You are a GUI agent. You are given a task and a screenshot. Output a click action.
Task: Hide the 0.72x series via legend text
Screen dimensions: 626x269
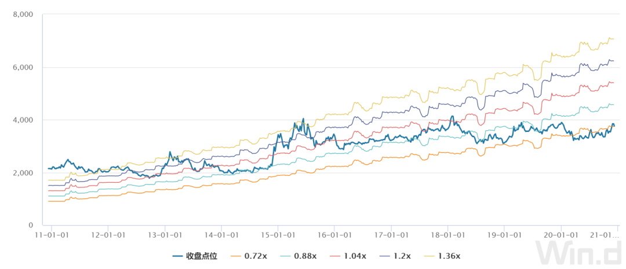[256, 256]
